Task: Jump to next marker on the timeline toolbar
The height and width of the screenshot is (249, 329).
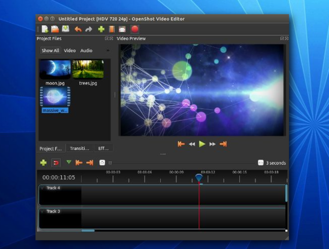Action: (90, 163)
